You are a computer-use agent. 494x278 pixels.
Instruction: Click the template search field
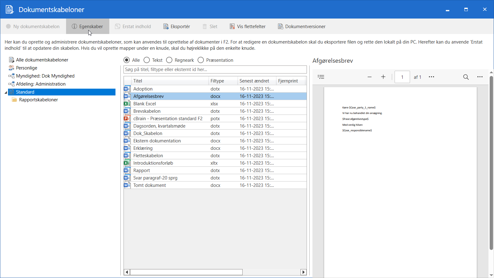coord(215,69)
